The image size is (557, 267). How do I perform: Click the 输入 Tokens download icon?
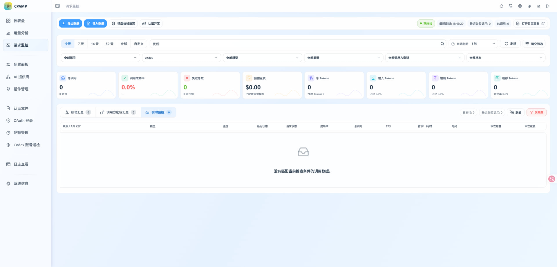tap(373, 78)
